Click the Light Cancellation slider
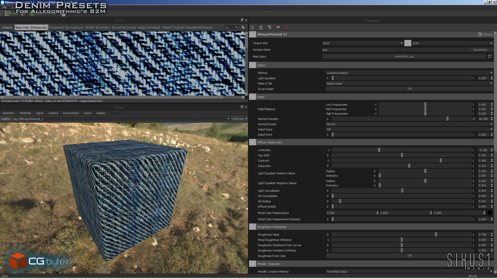Screen dimensions: 497x279 pyautogui.click(x=401, y=191)
